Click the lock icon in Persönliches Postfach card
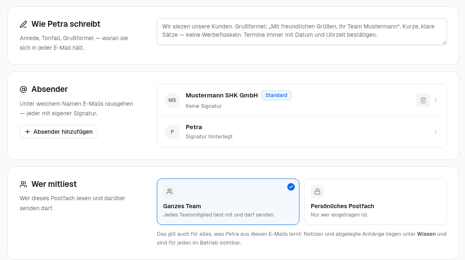The image size is (465, 260). pyautogui.click(x=317, y=191)
